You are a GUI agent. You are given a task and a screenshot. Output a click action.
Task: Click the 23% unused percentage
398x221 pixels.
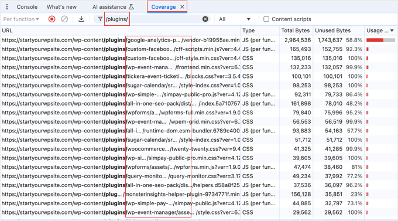(x=356, y=194)
